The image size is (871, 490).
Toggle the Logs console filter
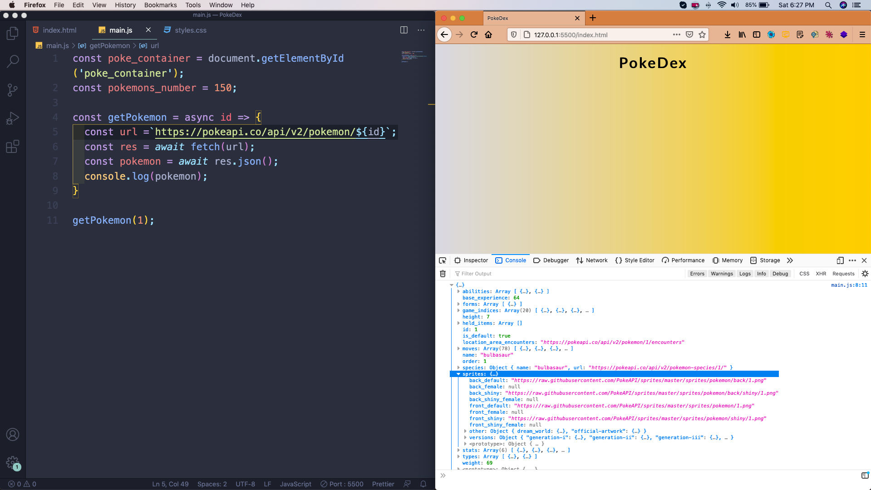pyautogui.click(x=745, y=274)
